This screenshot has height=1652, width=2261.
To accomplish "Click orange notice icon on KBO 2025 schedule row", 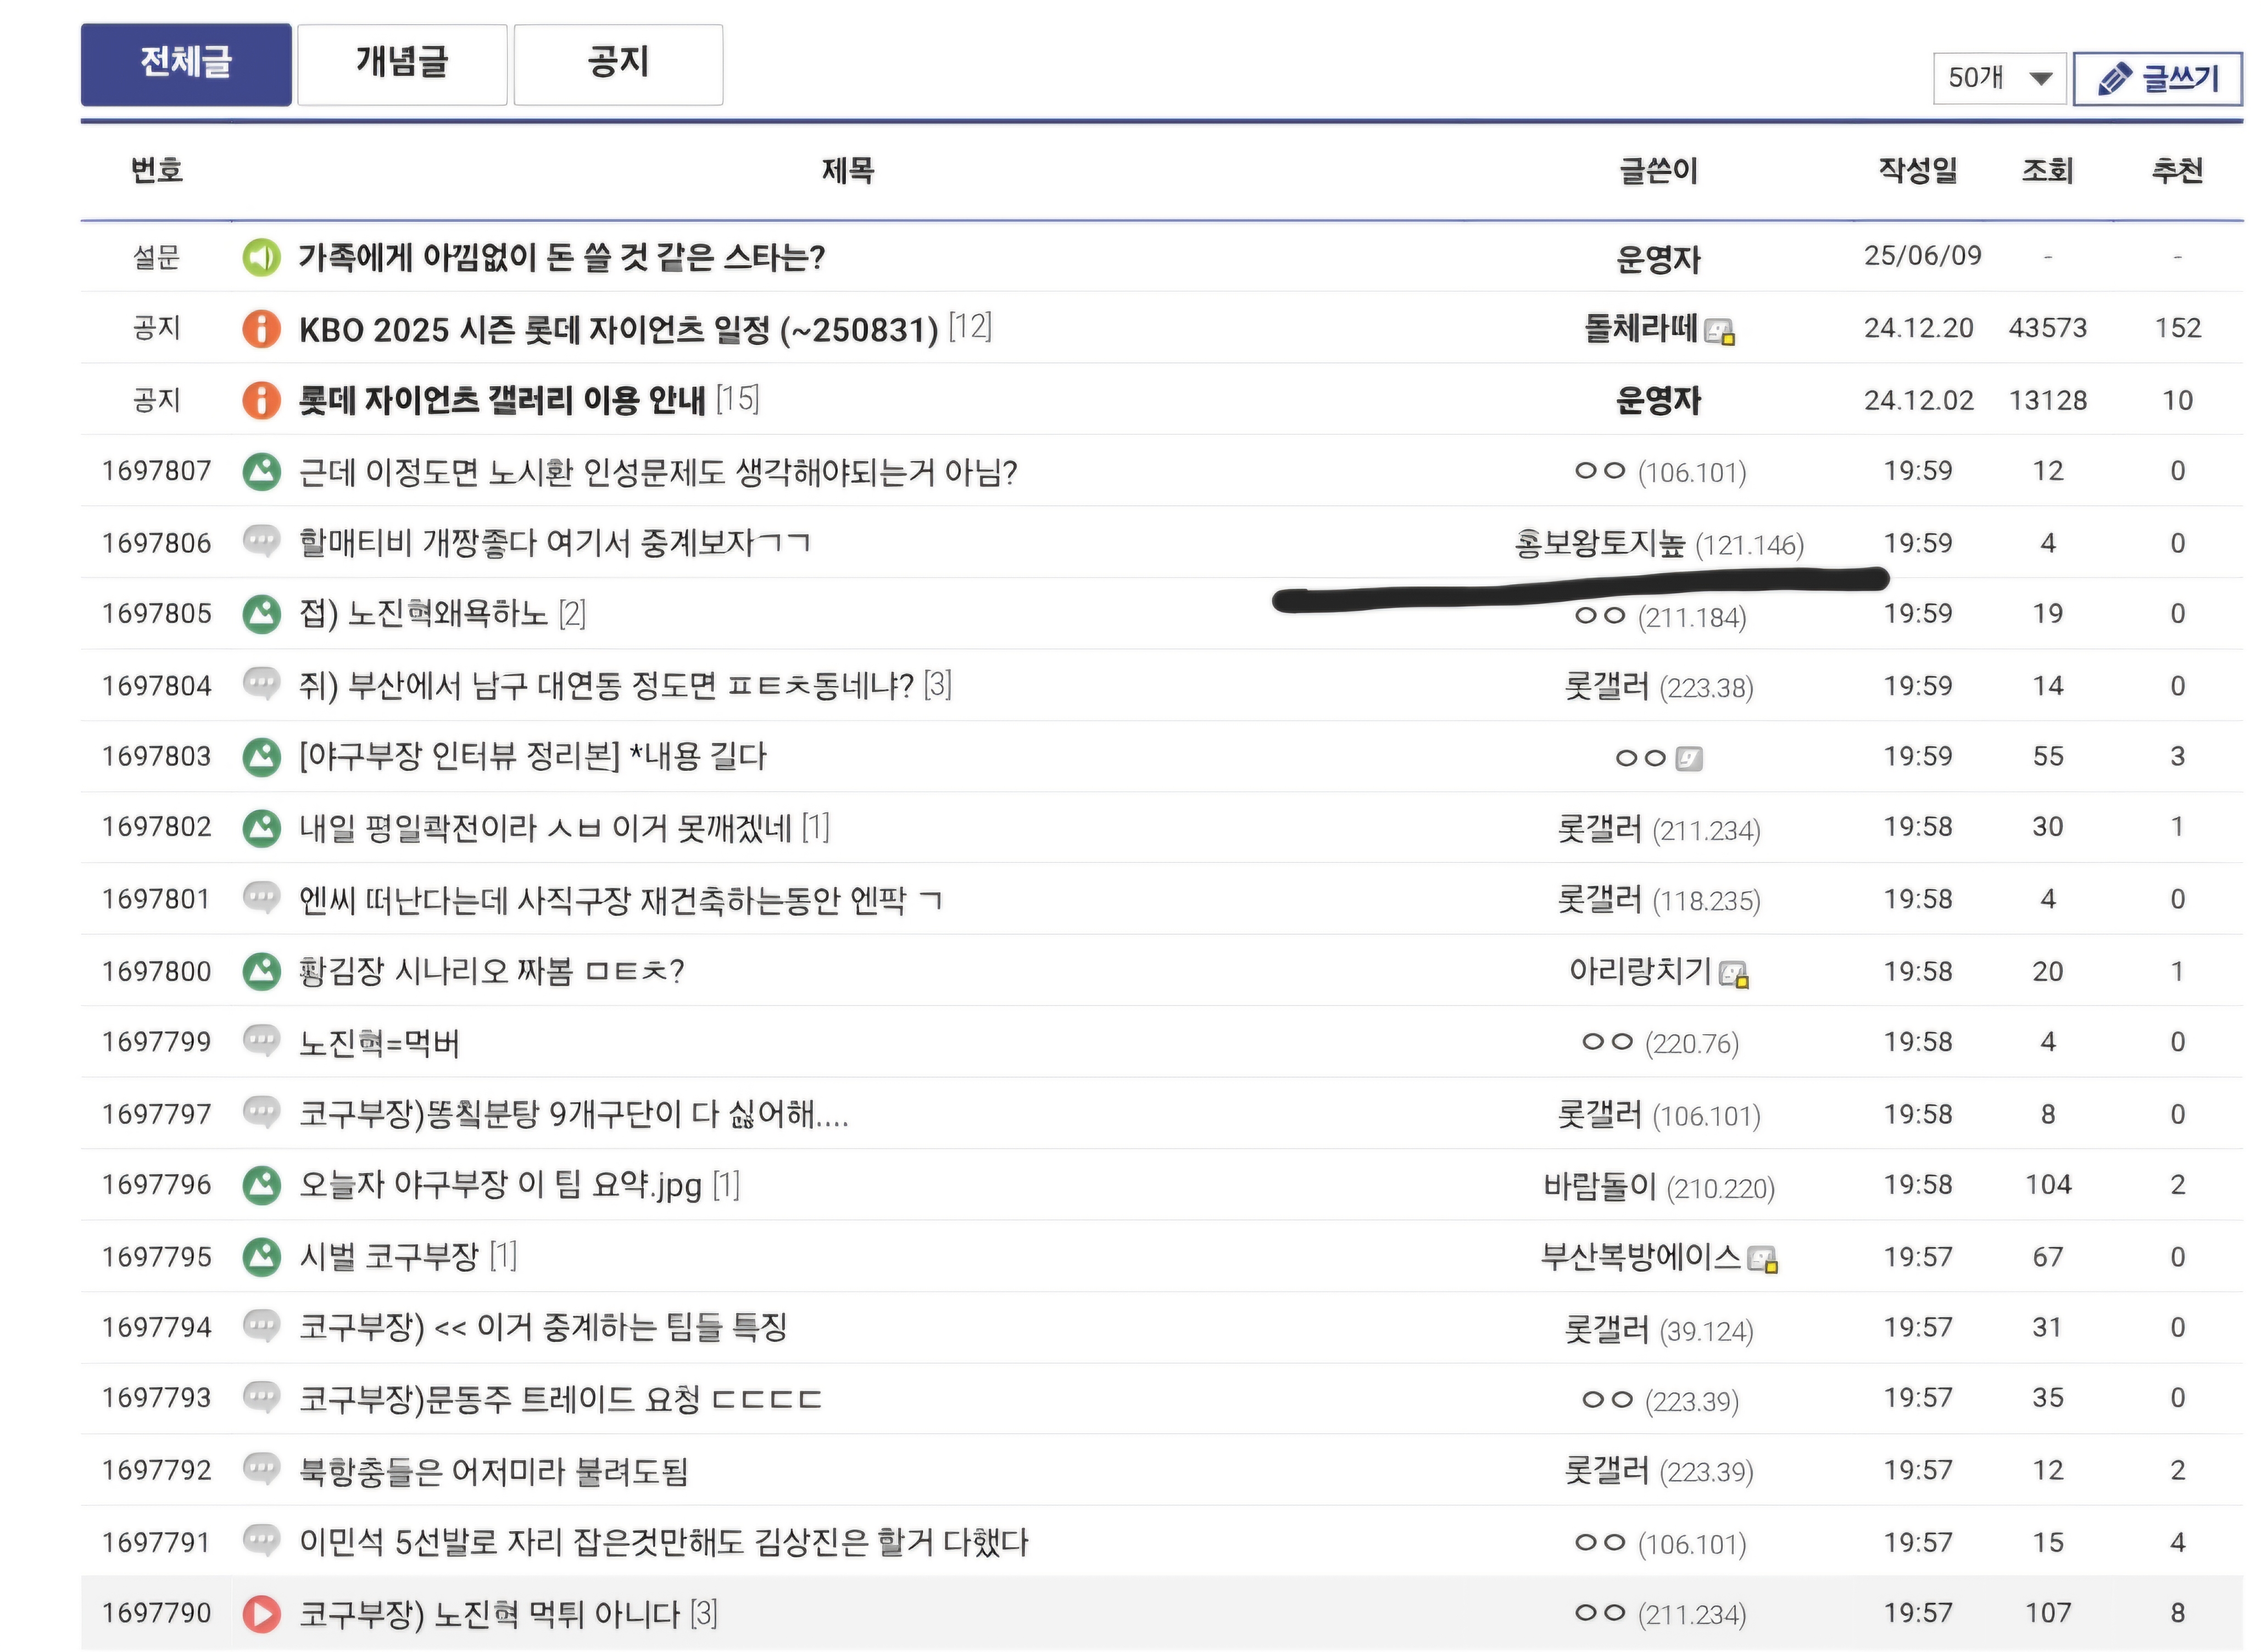I will (261, 329).
